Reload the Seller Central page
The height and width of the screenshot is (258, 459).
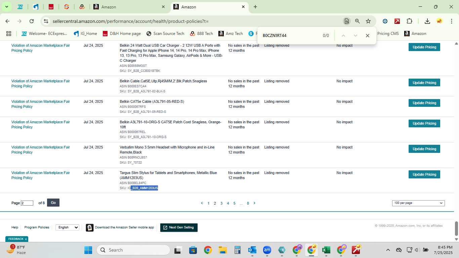(x=32, y=21)
